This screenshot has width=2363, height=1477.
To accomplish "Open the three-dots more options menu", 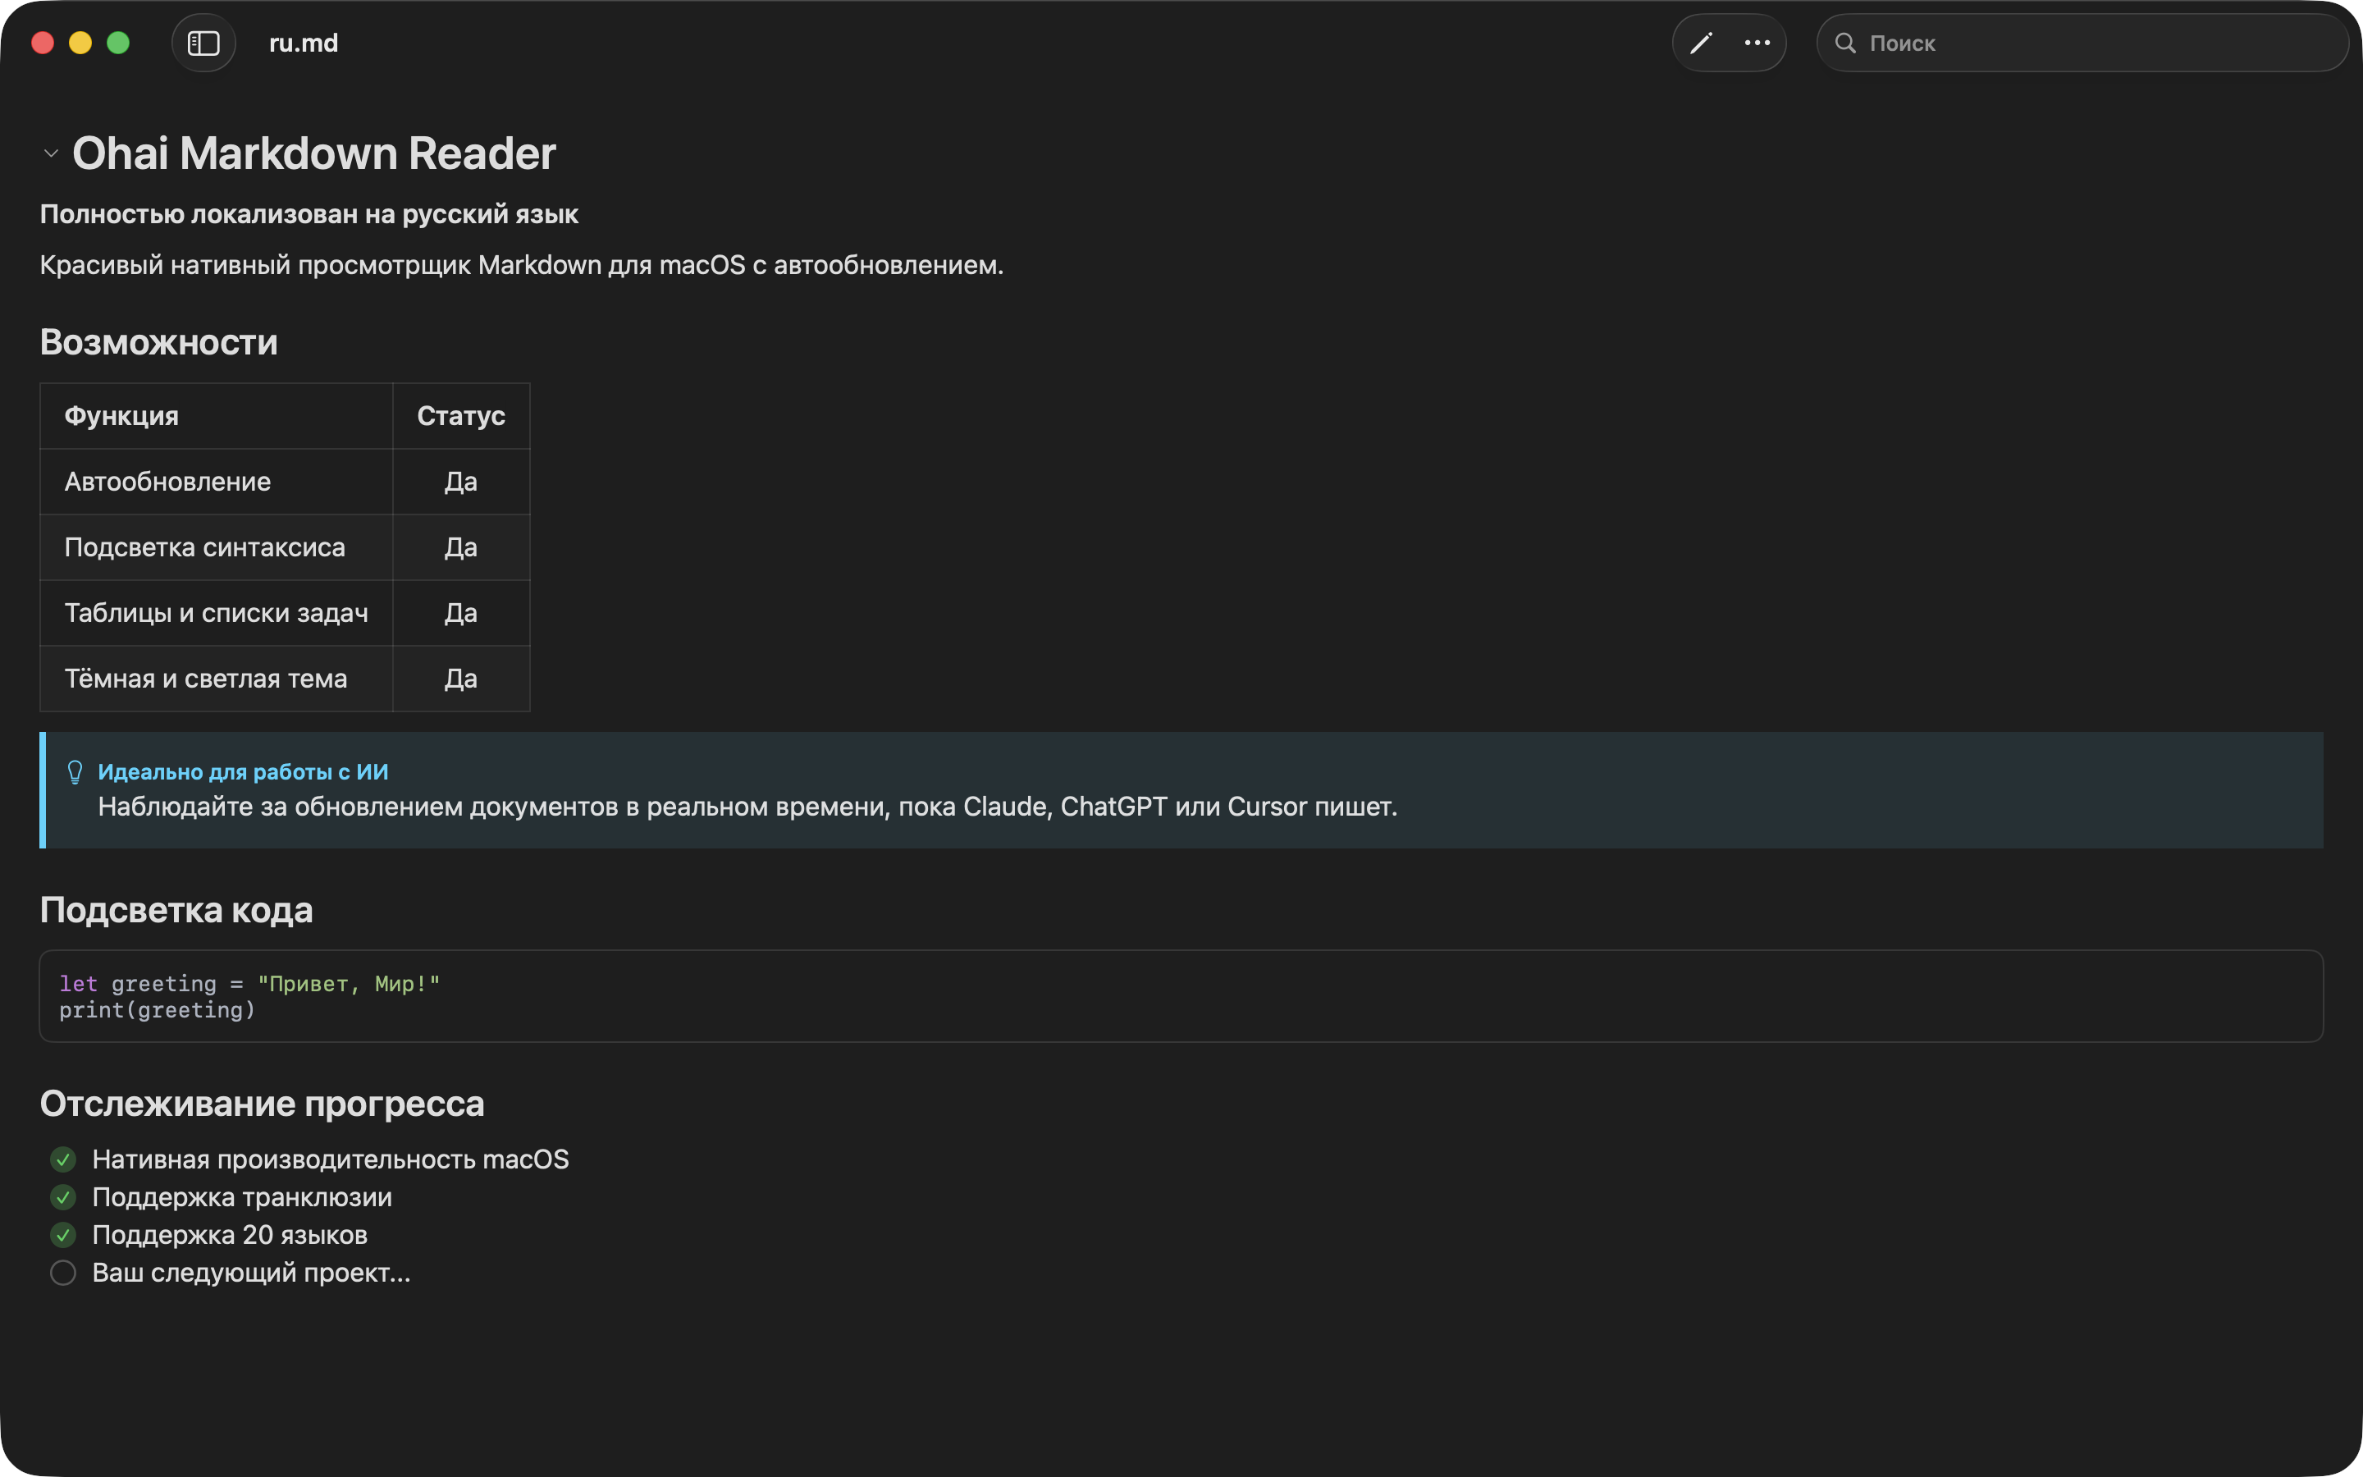I will [x=1757, y=43].
